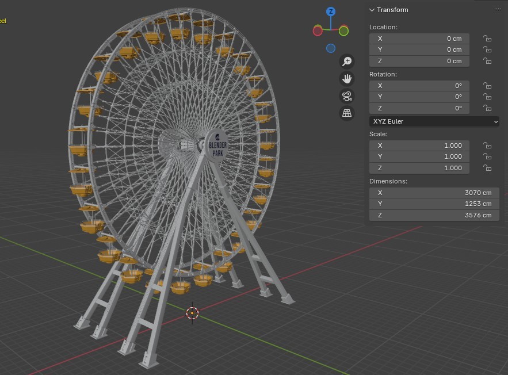Lock the Scale Y value
This screenshot has width=508, height=375.
tap(487, 156)
